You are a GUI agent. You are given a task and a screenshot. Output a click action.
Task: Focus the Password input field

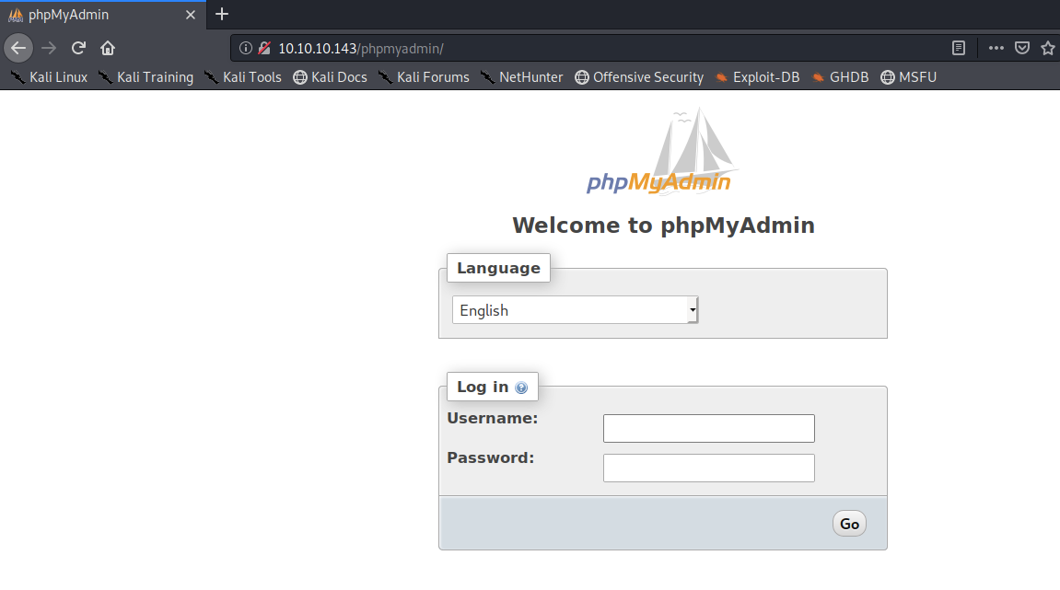[x=708, y=468]
